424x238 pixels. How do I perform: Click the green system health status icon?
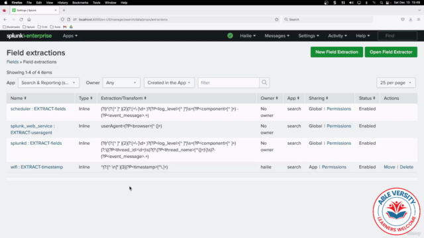pyautogui.click(x=230, y=36)
